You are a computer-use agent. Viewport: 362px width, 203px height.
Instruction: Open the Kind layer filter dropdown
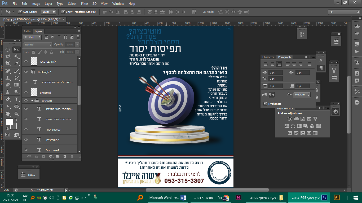(33, 37)
